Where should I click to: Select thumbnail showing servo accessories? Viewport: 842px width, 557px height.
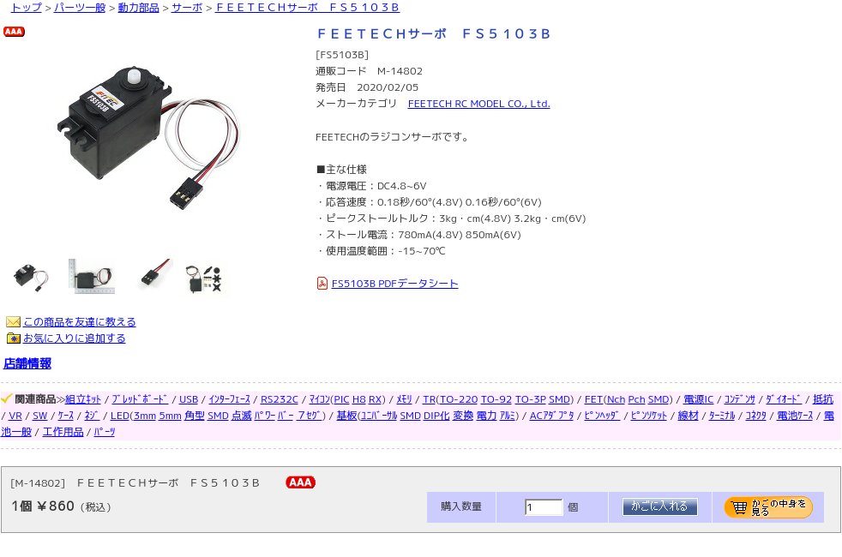[204, 278]
